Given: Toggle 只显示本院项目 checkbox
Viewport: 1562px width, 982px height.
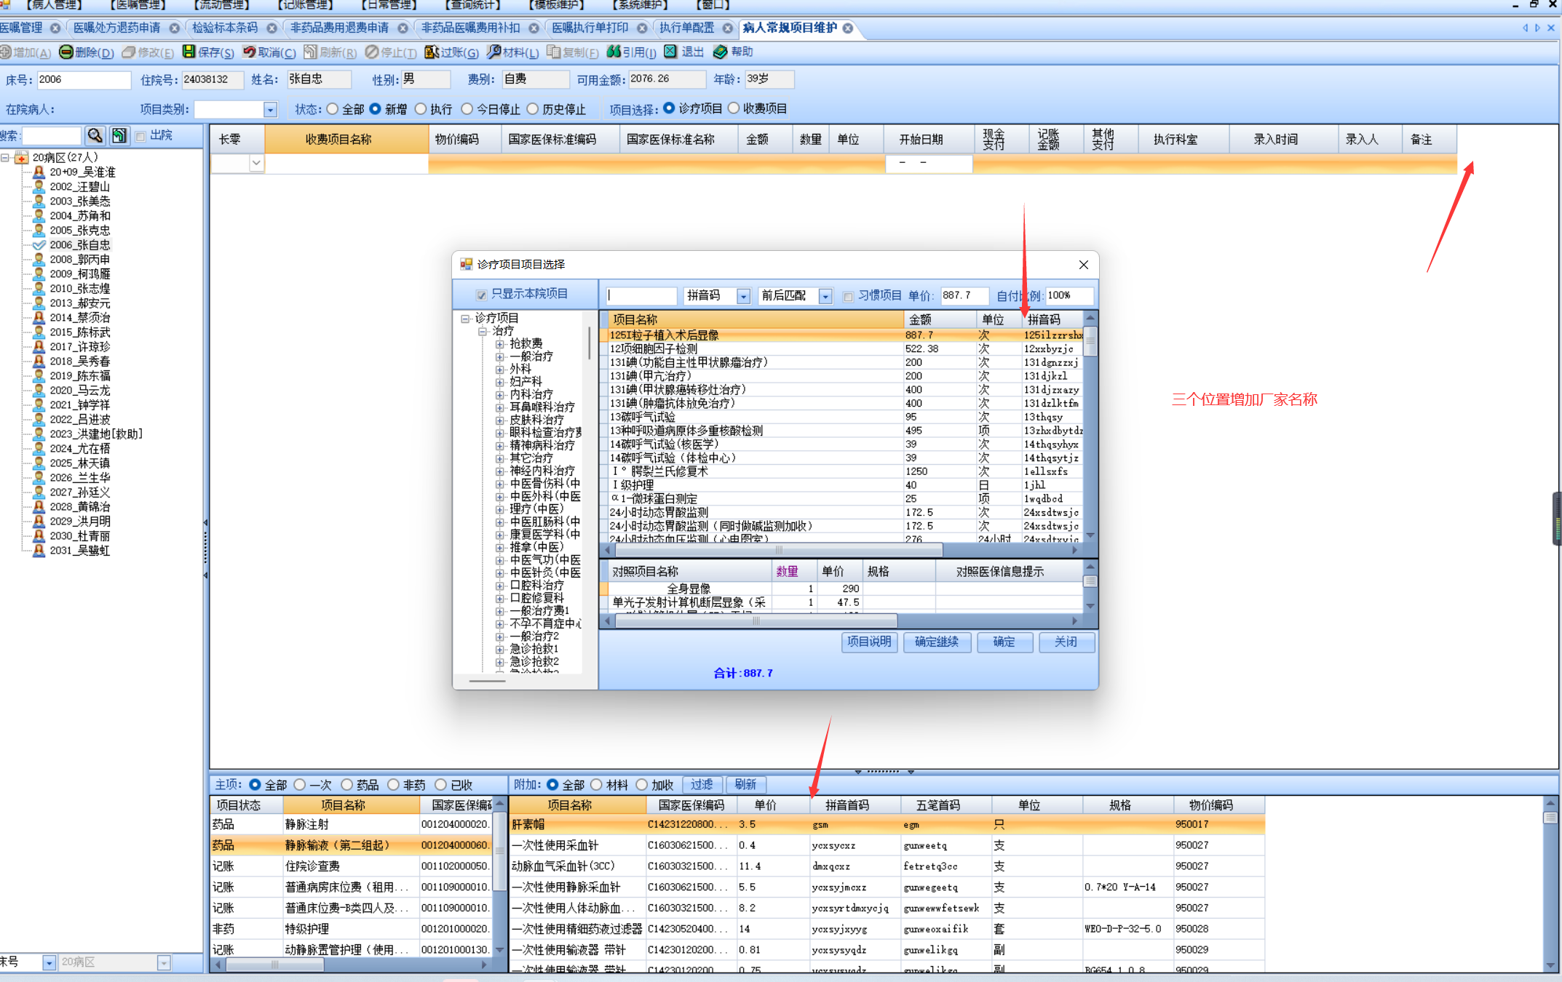Looking at the screenshot, I should click(x=481, y=295).
